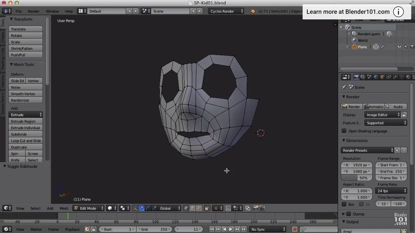The width and height of the screenshot is (415, 233).
Task: Open the Constraints properties chain tab
Action: (x=389, y=77)
